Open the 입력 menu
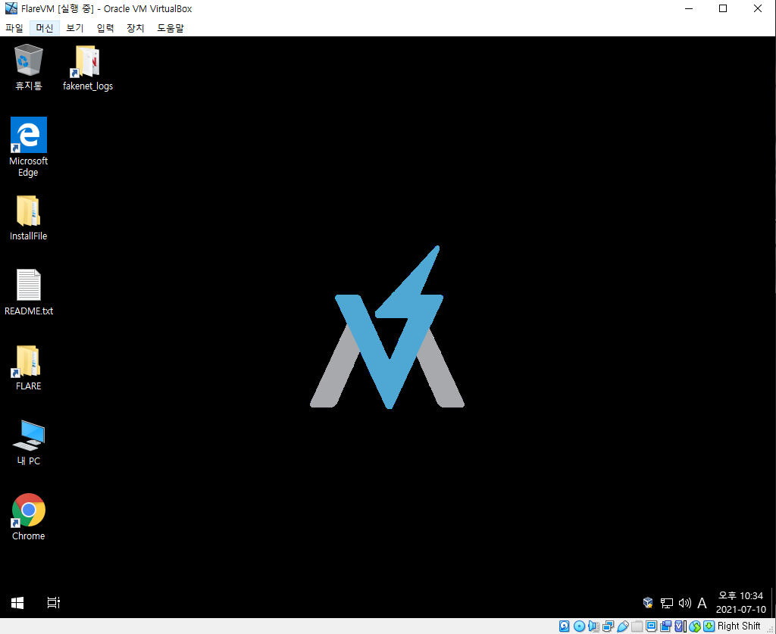The height and width of the screenshot is (634, 776). click(105, 28)
